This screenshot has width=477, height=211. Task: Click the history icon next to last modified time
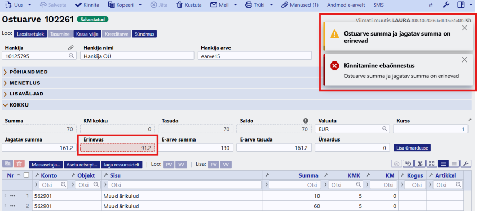pos(468,20)
